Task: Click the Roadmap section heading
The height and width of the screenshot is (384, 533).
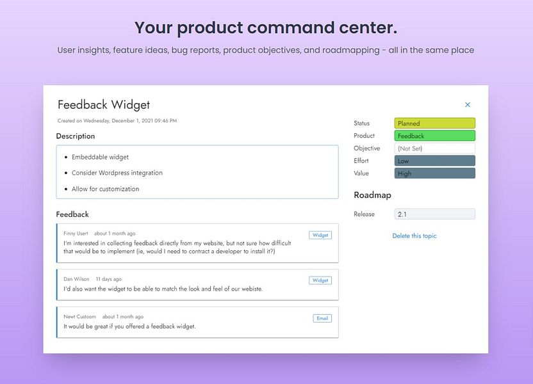Action: pos(372,195)
